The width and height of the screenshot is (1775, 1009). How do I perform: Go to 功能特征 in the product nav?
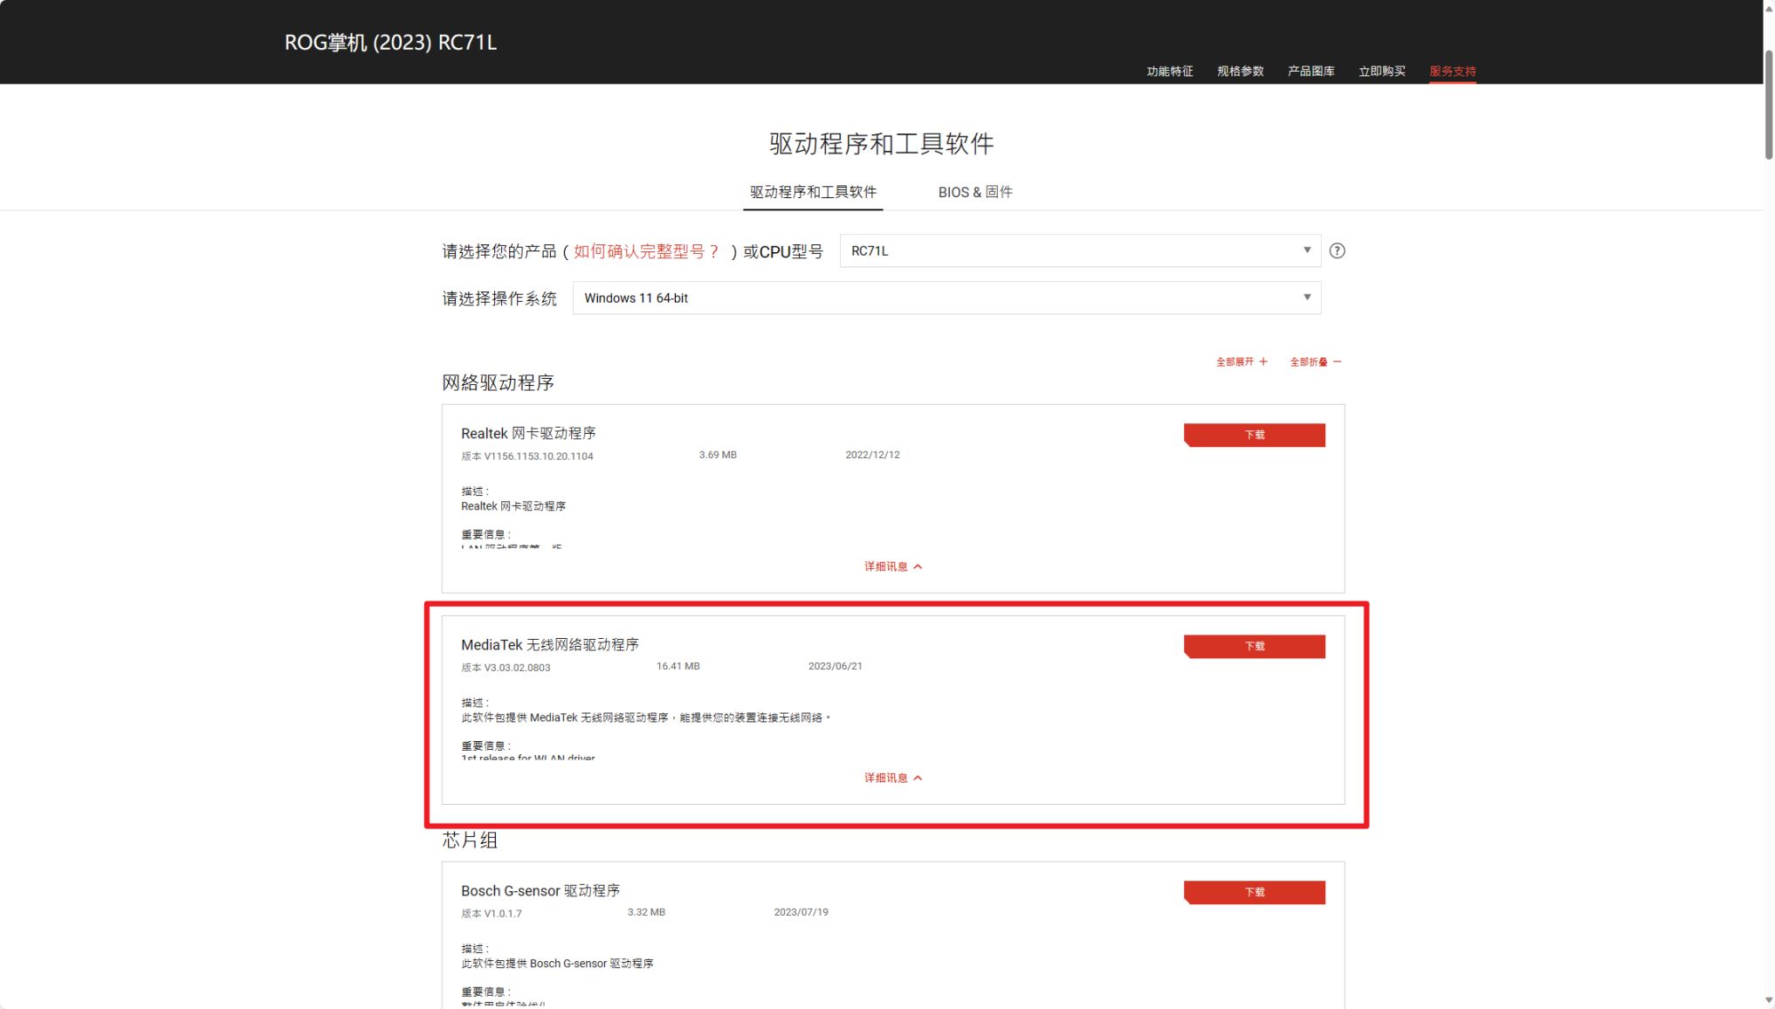1169,72
